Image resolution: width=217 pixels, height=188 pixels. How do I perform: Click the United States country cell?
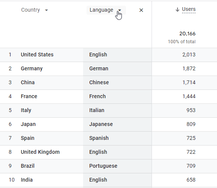click(x=37, y=55)
